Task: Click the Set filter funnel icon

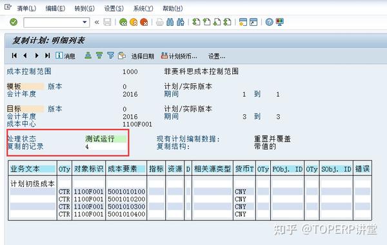Action: [110, 55]
